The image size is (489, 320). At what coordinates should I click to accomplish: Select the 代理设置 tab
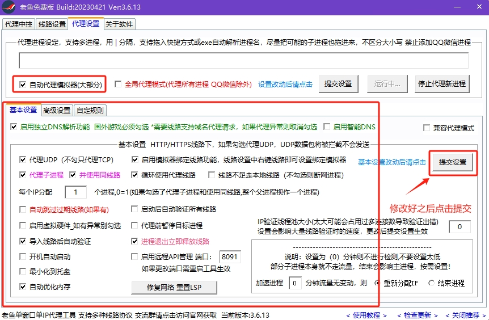point(86,23)
